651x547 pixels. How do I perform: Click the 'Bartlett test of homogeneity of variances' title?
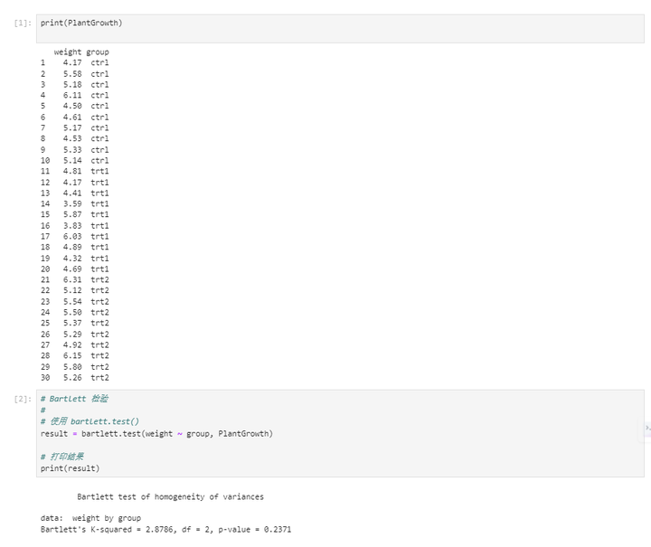pos(170,496)
